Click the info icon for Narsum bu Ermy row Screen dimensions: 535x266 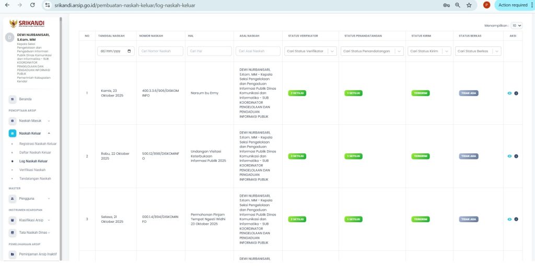[516, 93]
